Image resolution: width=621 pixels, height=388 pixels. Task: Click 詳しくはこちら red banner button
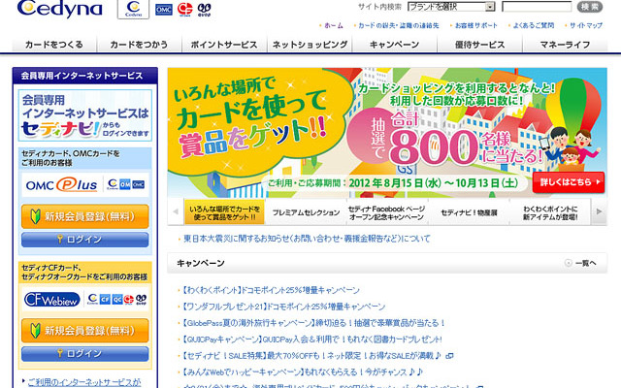tap(569, 182)
